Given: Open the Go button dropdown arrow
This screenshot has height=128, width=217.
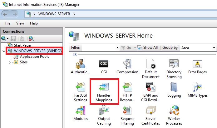Looking at the screenshot, I should coord(135,48).
